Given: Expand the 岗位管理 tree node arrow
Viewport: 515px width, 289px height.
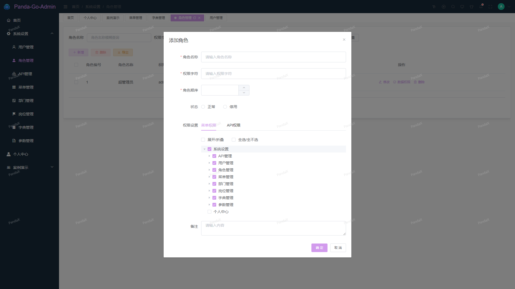Looking at the screenshot, I should 209,191.
